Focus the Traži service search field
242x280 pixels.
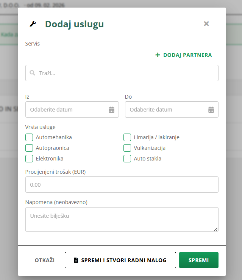click(x=125, y=73)
